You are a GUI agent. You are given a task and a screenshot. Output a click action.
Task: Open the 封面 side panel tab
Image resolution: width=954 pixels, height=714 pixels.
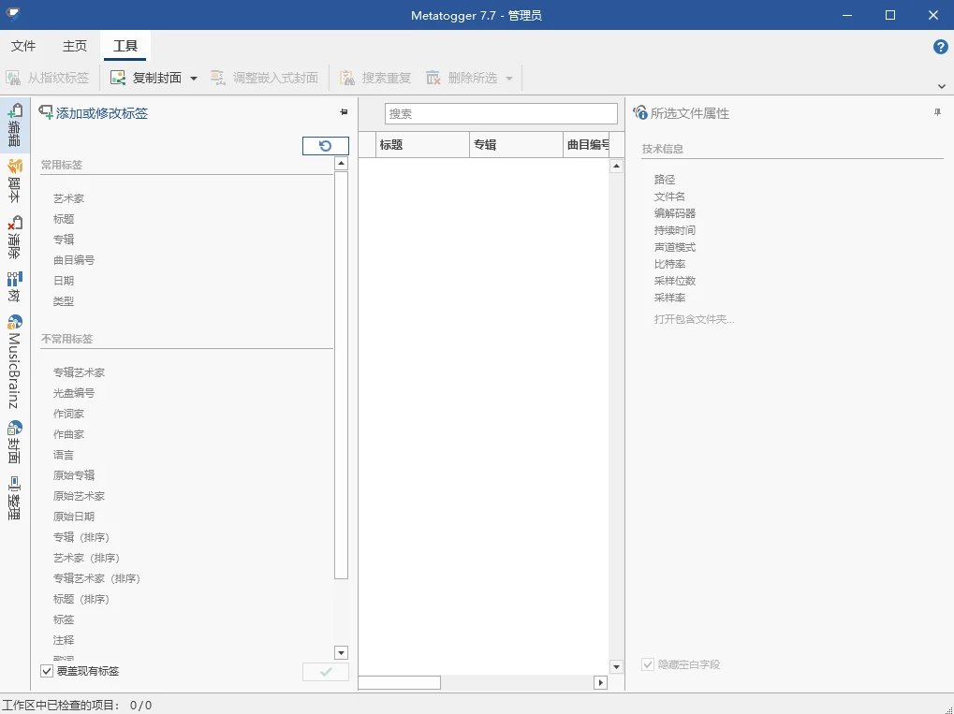click(14, 442)
